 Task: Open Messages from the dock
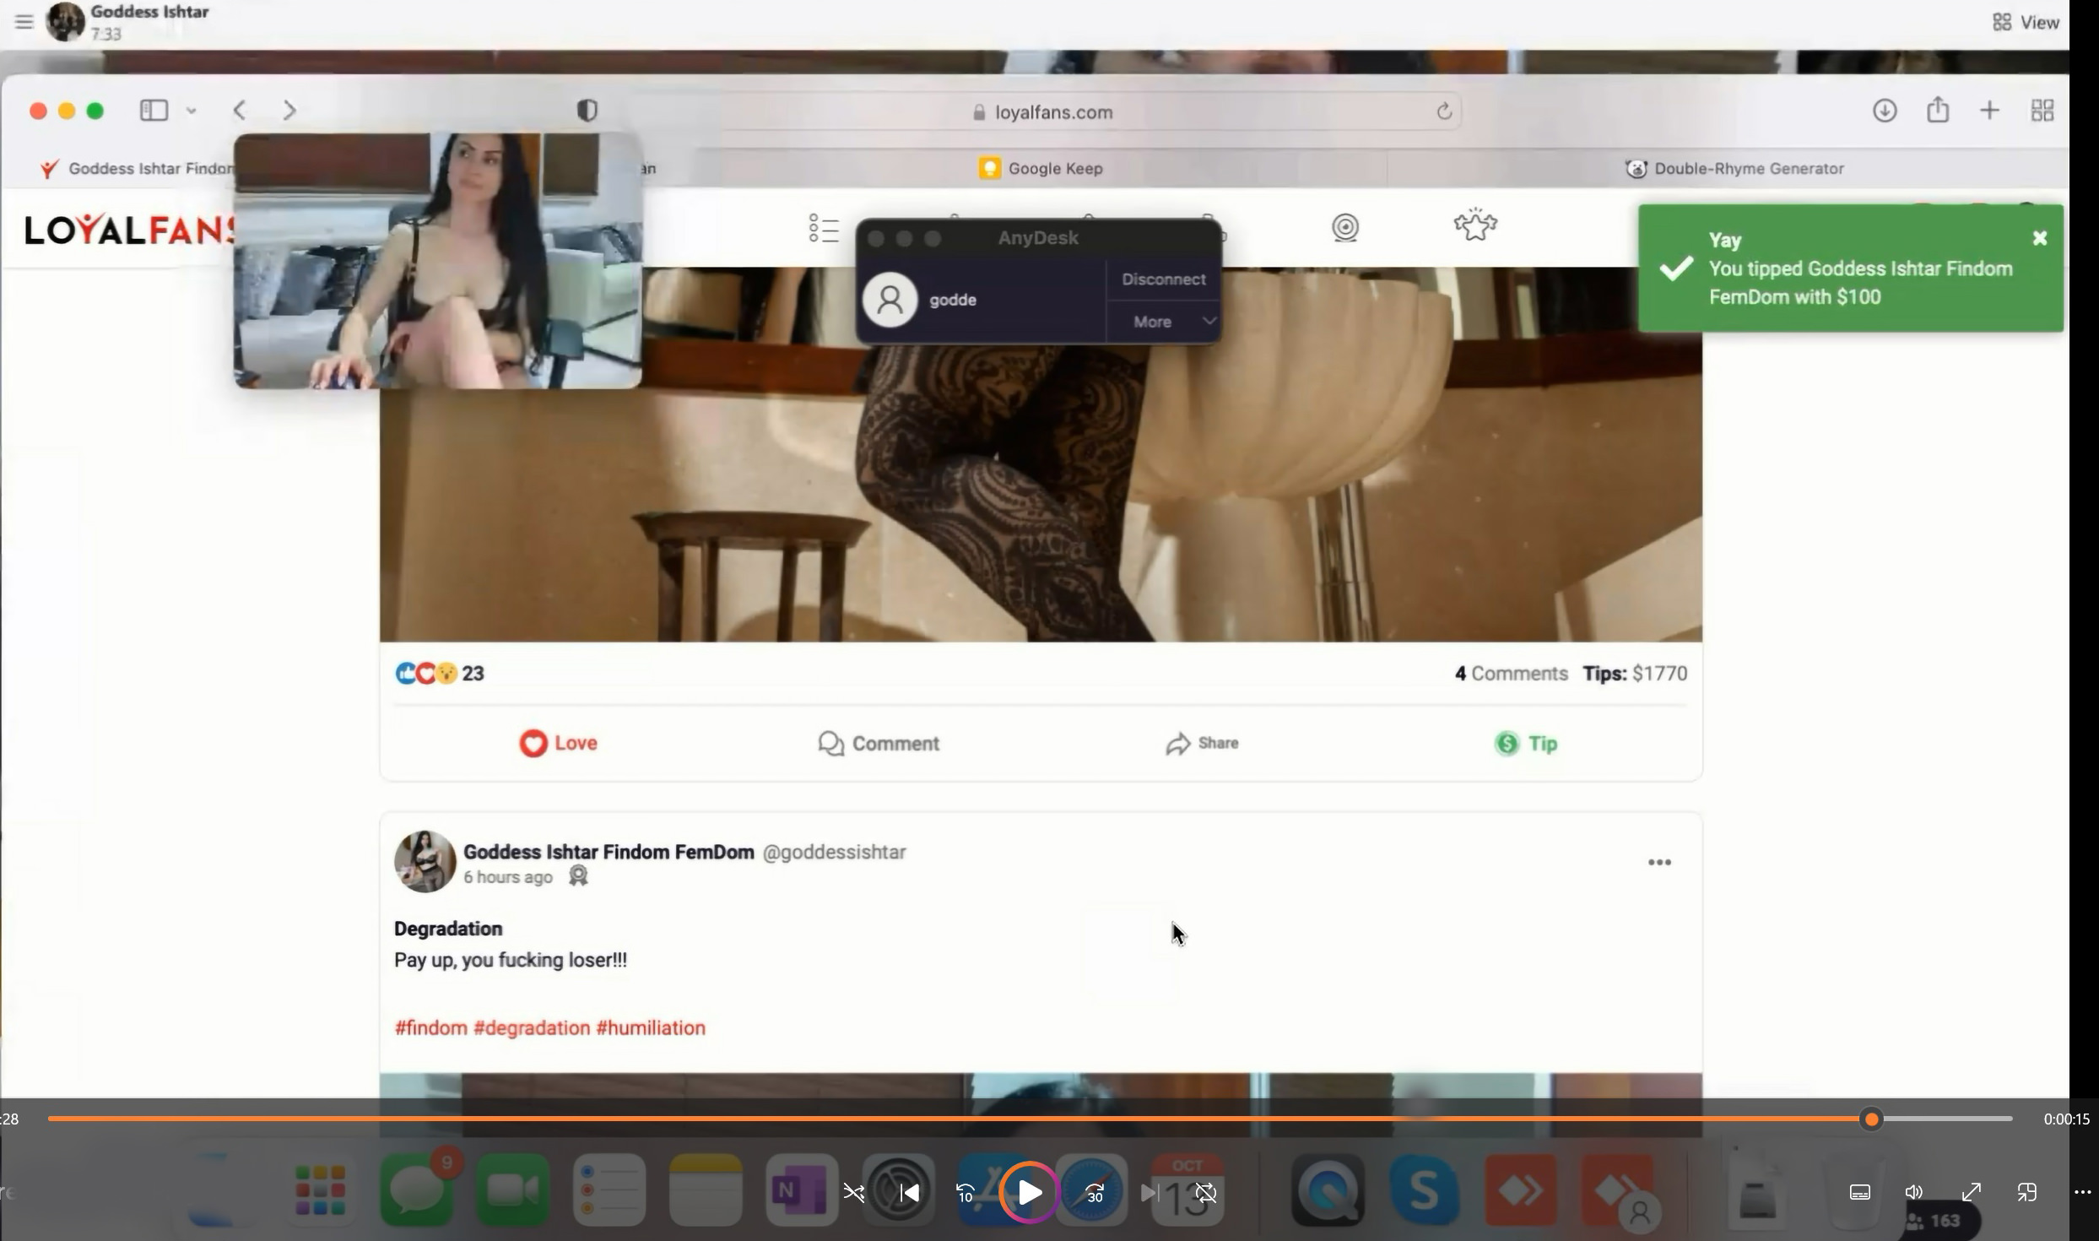pyautogui.click(x=417, y=1190)
